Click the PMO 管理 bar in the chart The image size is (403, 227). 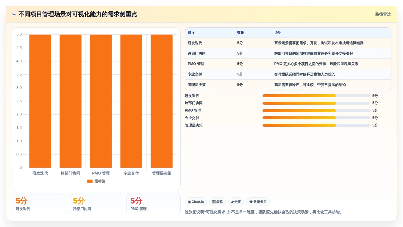click(101, 101)
